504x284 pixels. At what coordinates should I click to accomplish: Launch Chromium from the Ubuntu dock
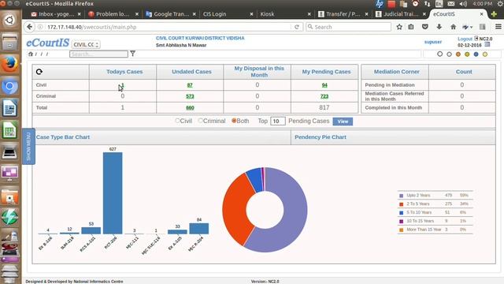(9, 86)
